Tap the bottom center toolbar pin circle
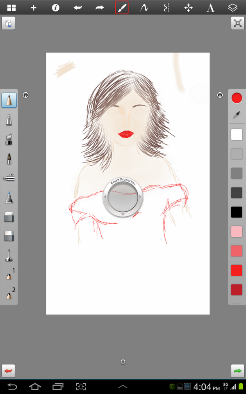 [x=123, y=362]
